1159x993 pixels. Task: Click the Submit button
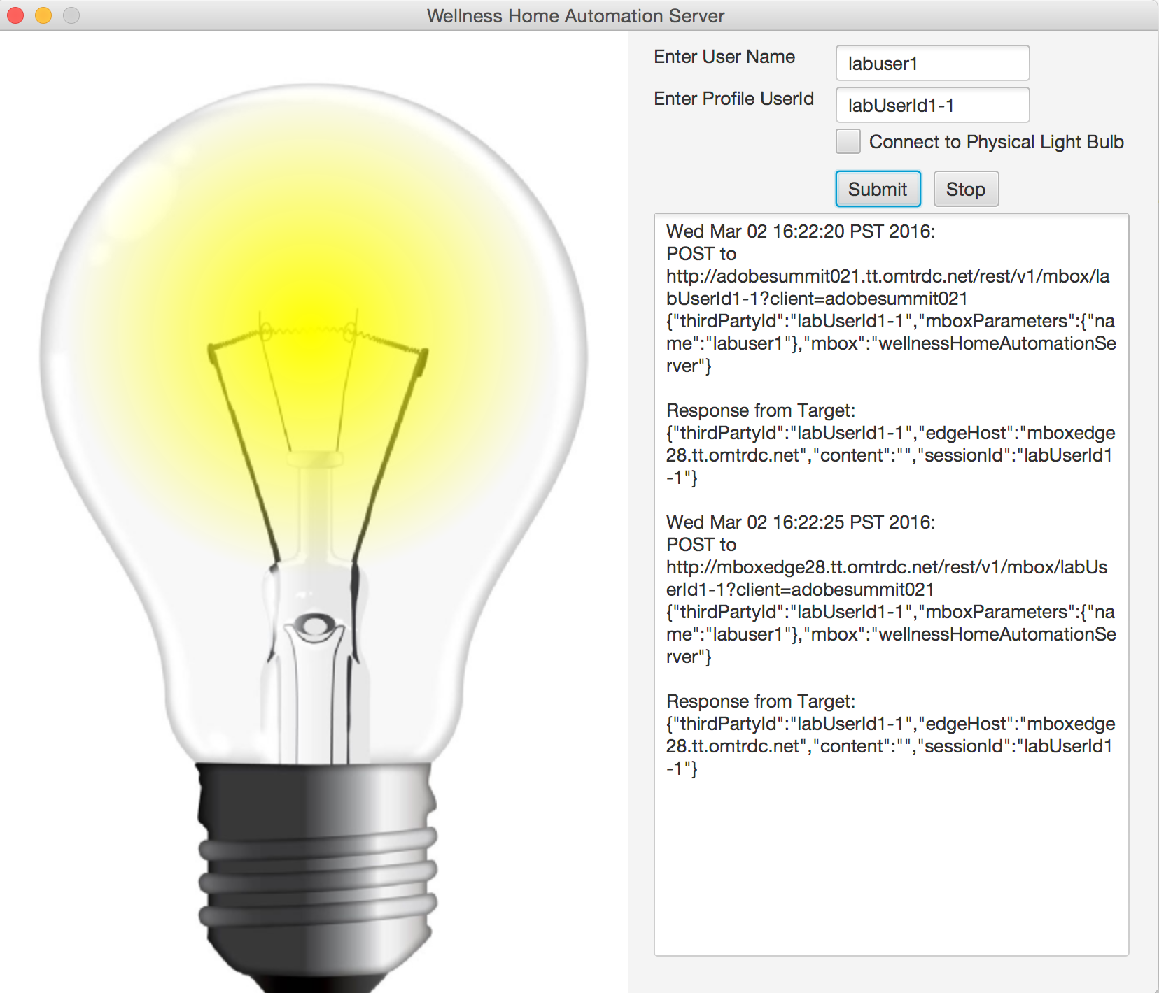click(x=878, y=190)
